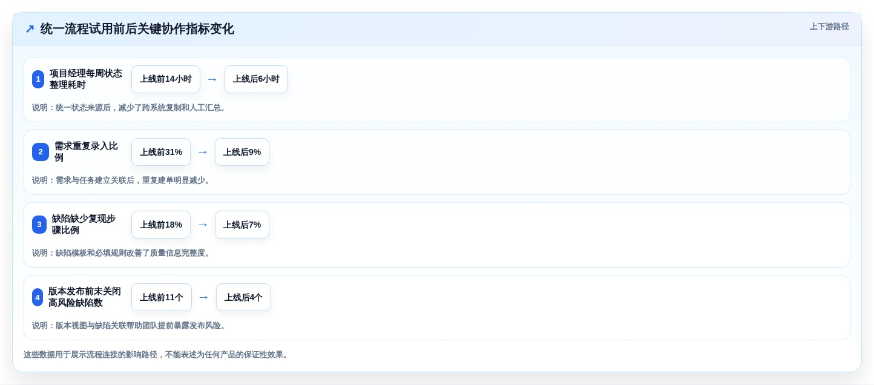874x385 pixels.
Task: Click the number 2 badge
Action: point(41,152)
